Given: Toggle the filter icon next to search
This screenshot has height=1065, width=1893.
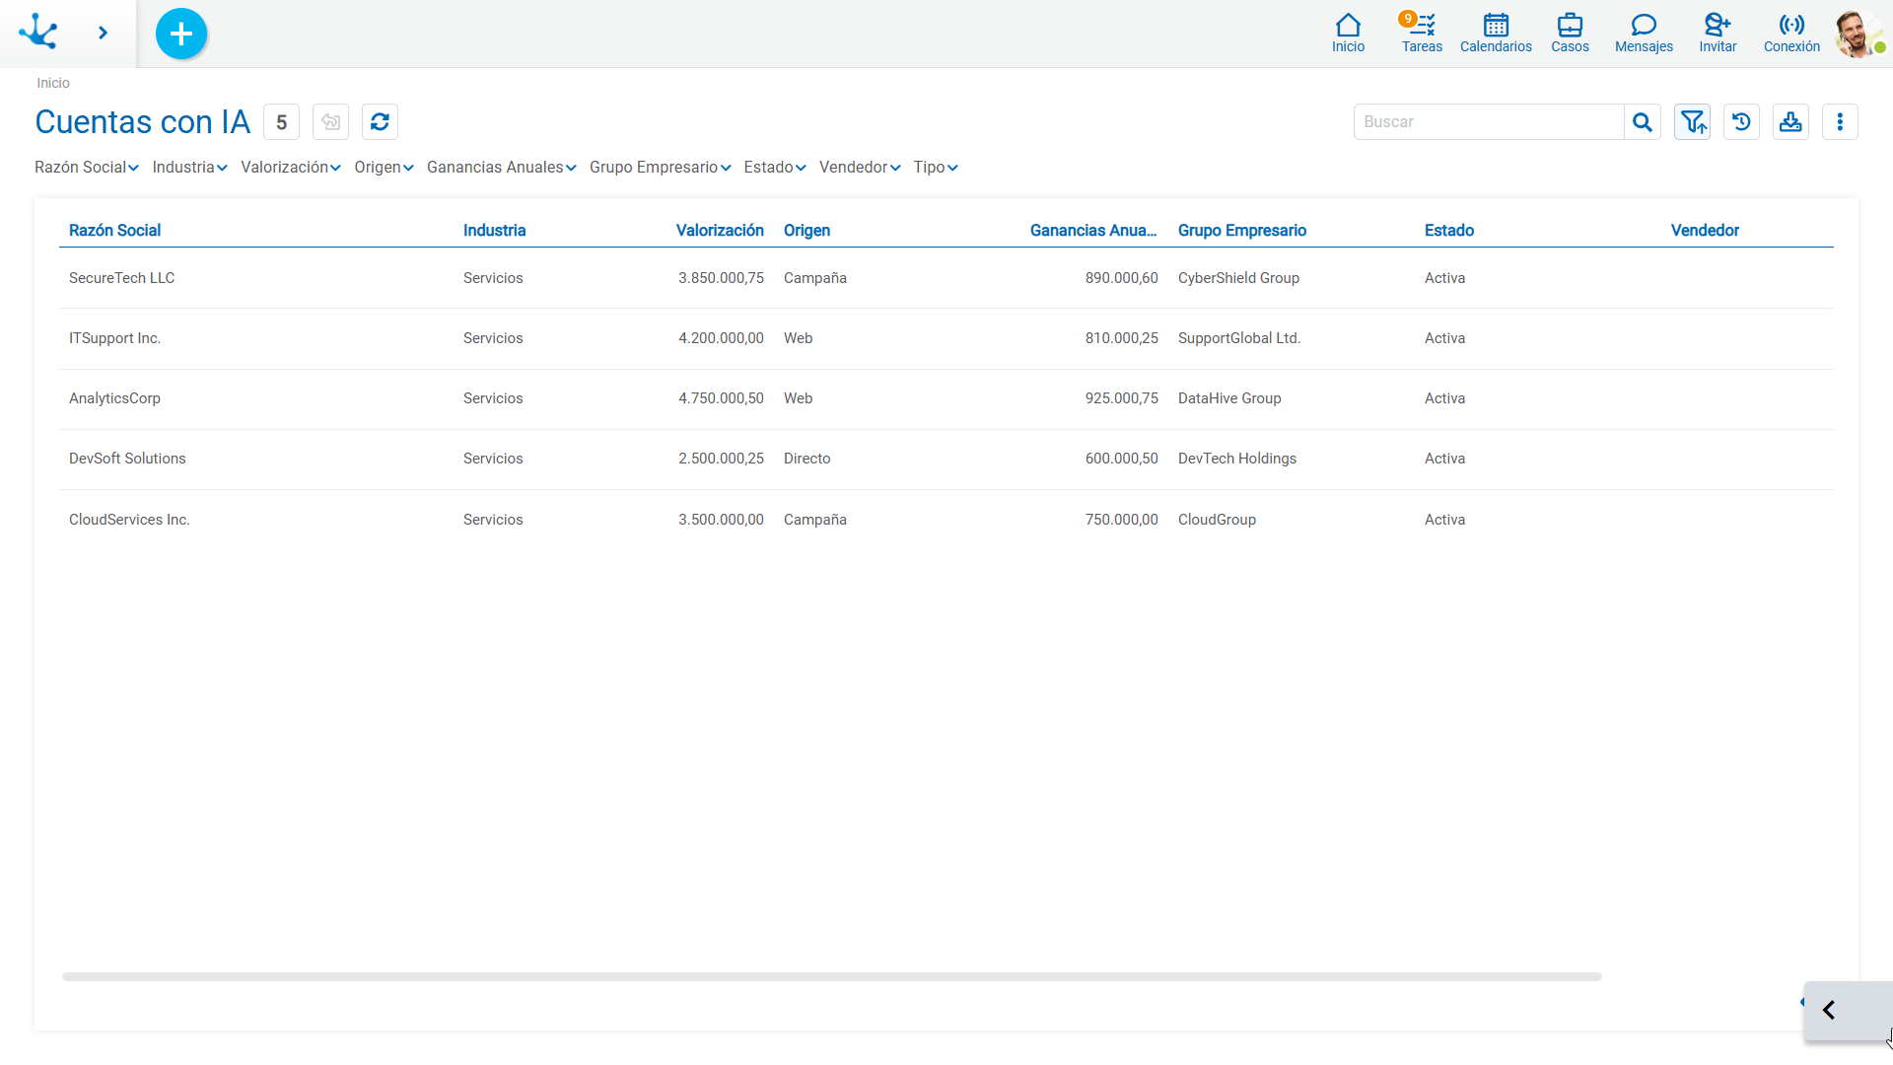Looking at the screenshot, I should [1693, 122].
